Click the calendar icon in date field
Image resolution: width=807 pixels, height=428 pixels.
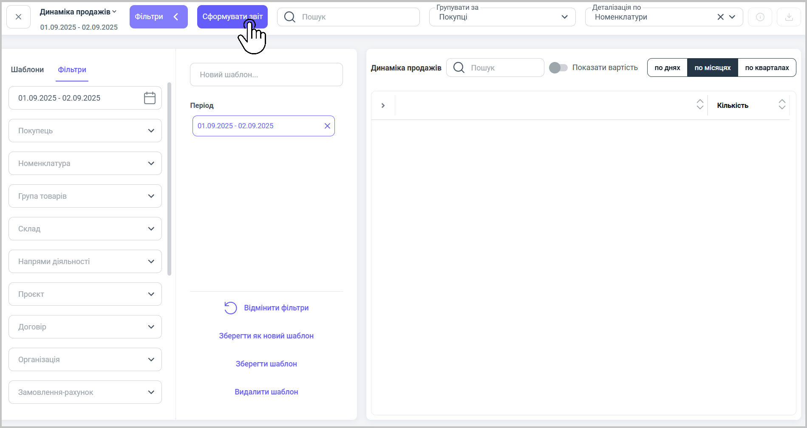tap(150, 98)
